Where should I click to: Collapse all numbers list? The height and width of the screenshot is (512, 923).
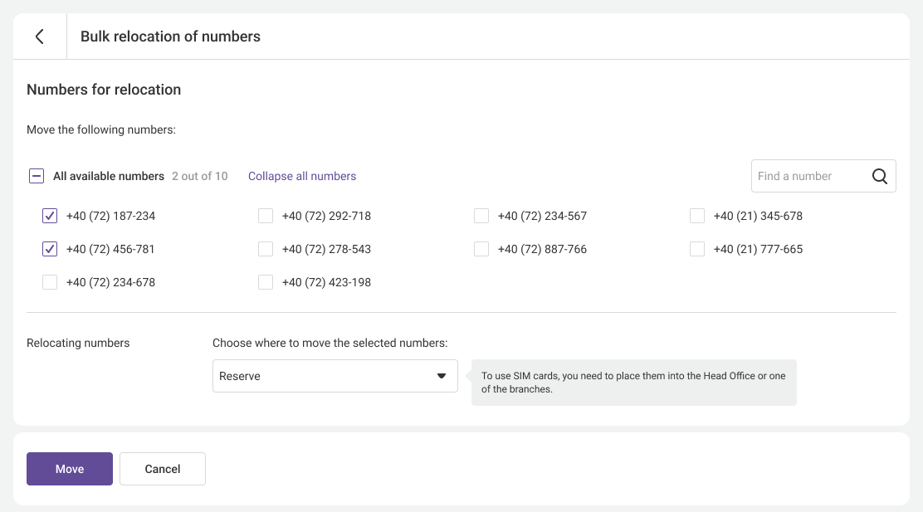[x=302, y=176]
